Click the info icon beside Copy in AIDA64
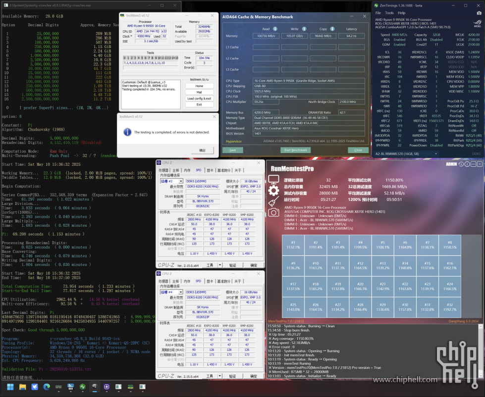 pyautogui.click(x=332, y=29)
